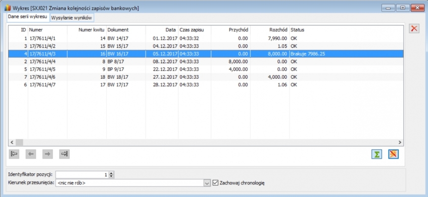This screenshot has width=428, height=197.
Task: Maximize the Wykres window
Action: (403, 8)
